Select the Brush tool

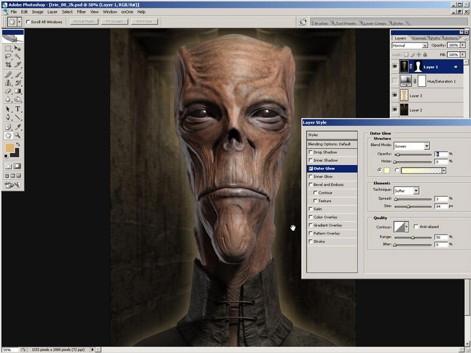pyautogui.click(x=18, y=74)
